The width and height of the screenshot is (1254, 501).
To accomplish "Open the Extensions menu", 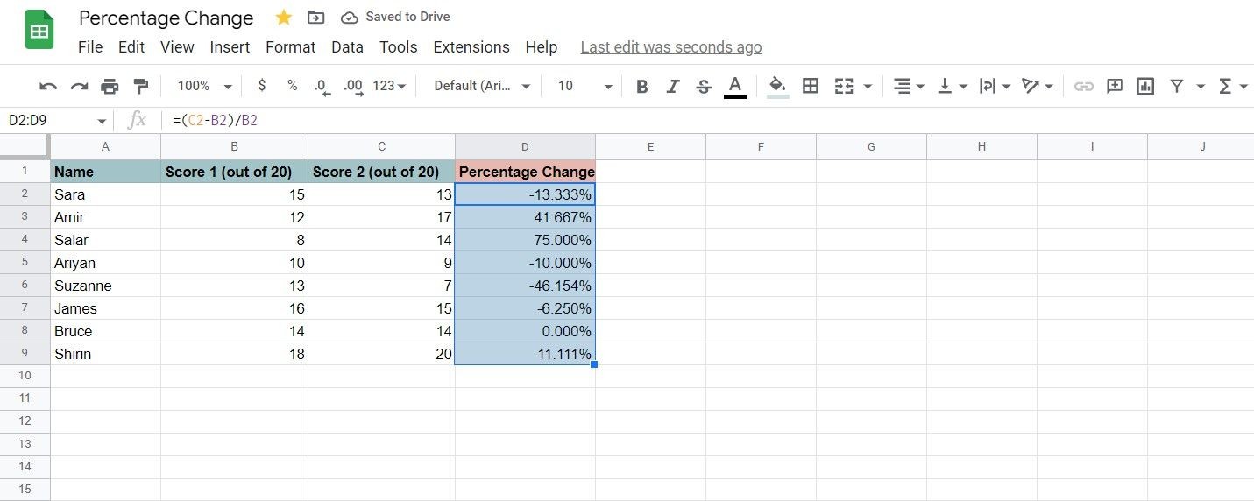I will pos(471,47).
